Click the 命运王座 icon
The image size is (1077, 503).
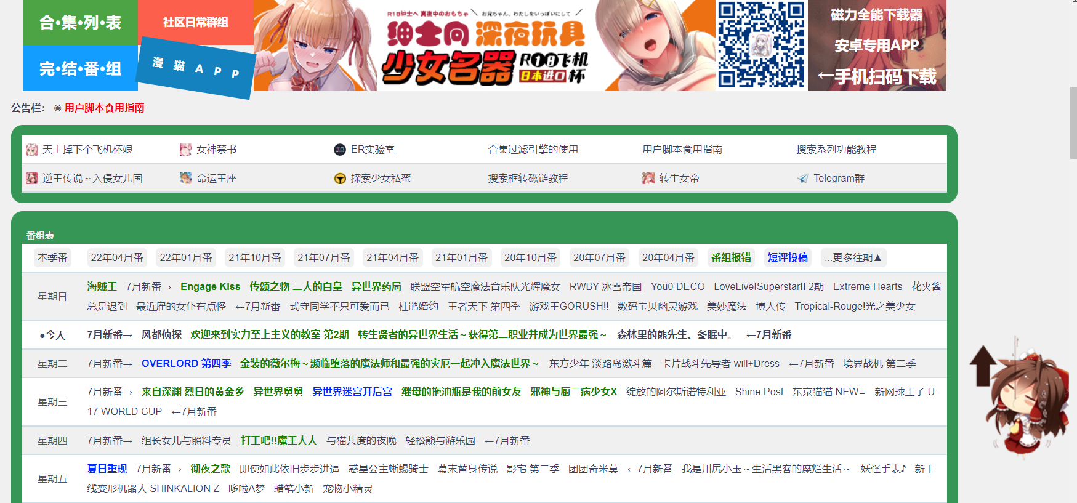tap(185, 179)
